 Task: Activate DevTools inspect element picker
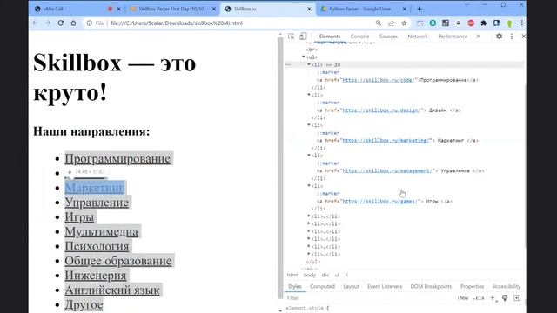292,37
